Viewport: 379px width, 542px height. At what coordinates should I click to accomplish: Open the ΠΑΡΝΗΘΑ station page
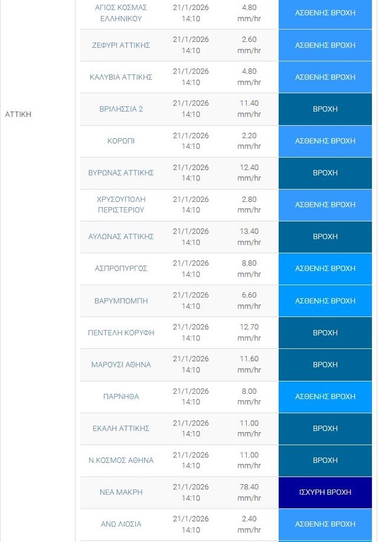tap(121, 396)
